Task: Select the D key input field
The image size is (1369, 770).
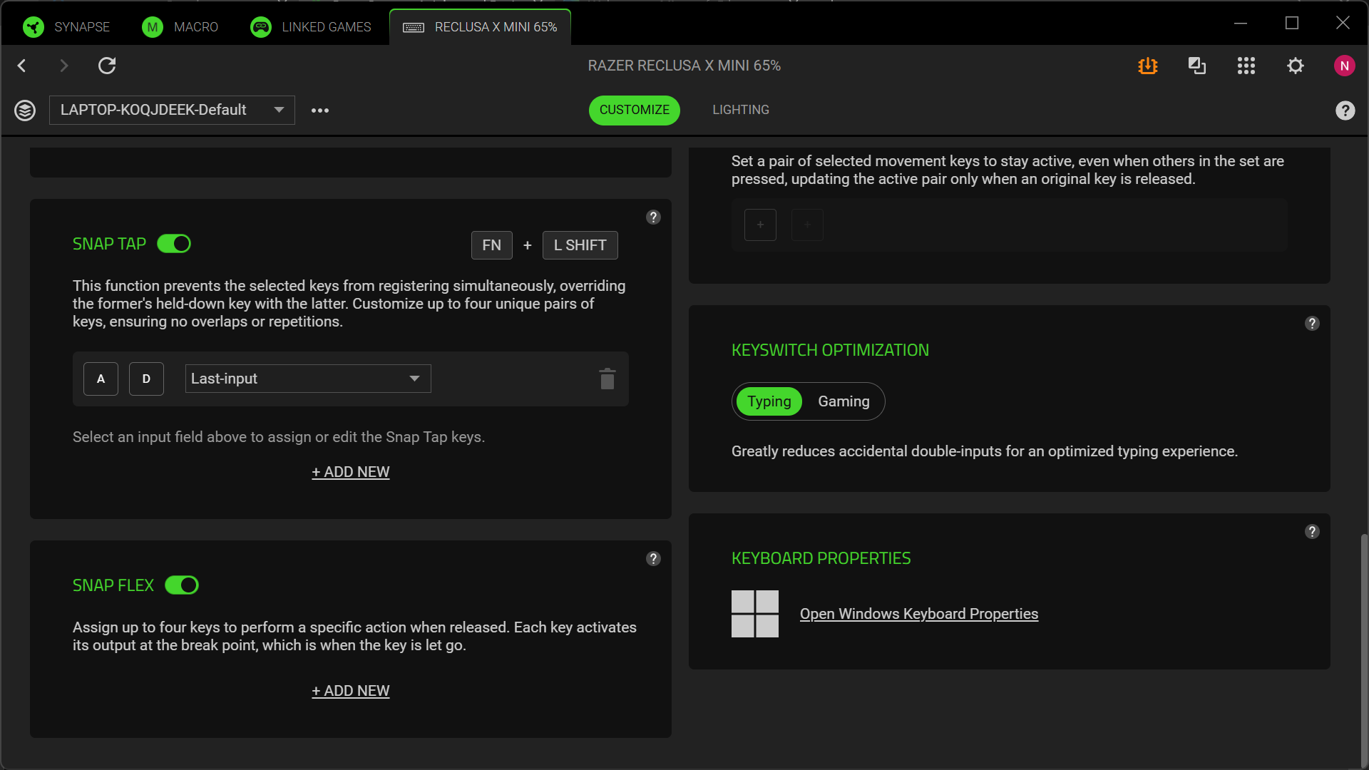Action: pos(146,379)
